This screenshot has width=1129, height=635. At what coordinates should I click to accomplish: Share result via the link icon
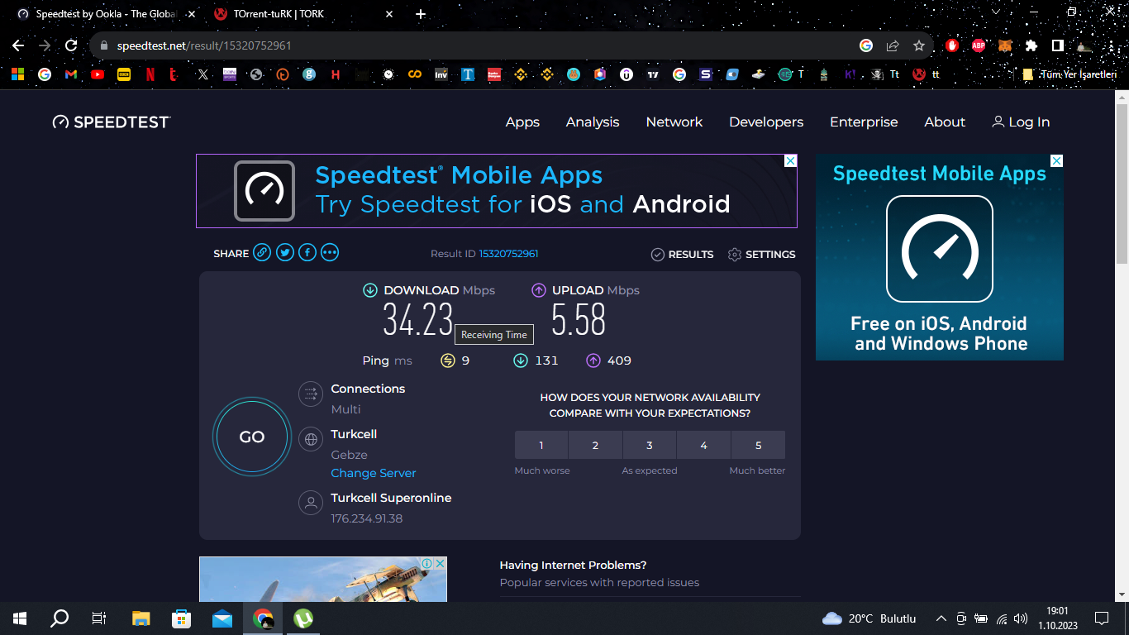[x=262, y=253]
